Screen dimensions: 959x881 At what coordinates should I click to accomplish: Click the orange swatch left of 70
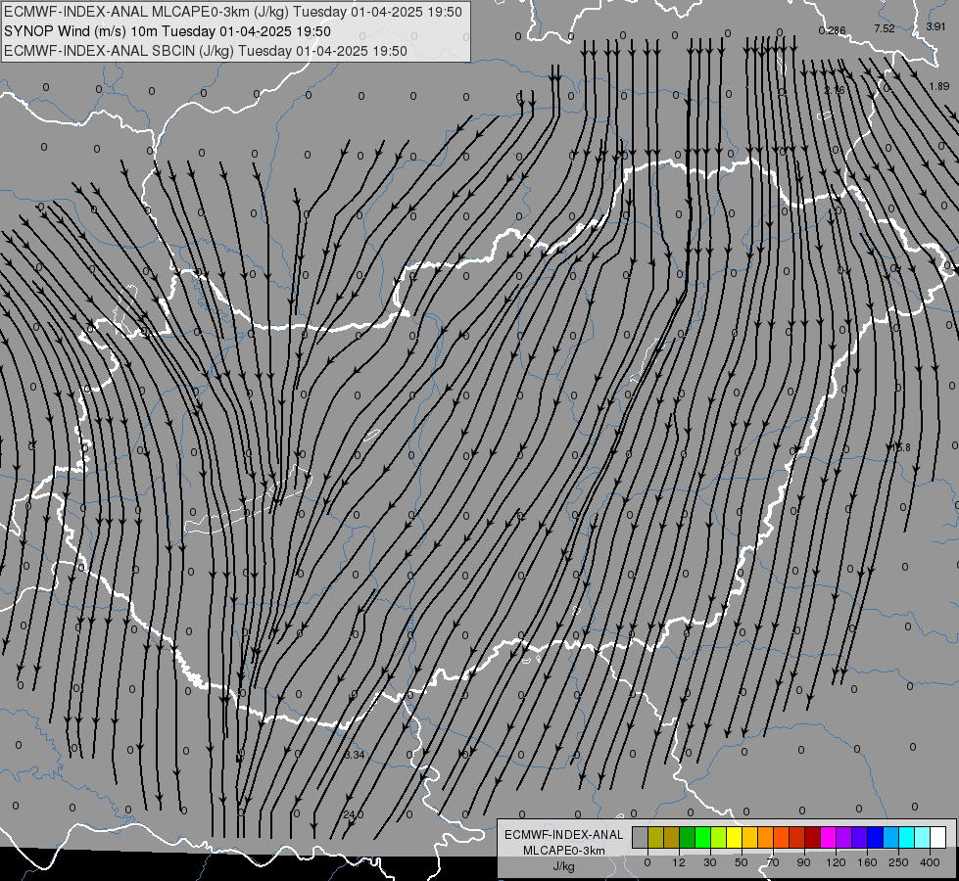[766, 837]
